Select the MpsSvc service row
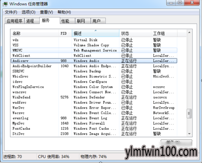This screenshot has height=163, width=202. tap(94, 123)
